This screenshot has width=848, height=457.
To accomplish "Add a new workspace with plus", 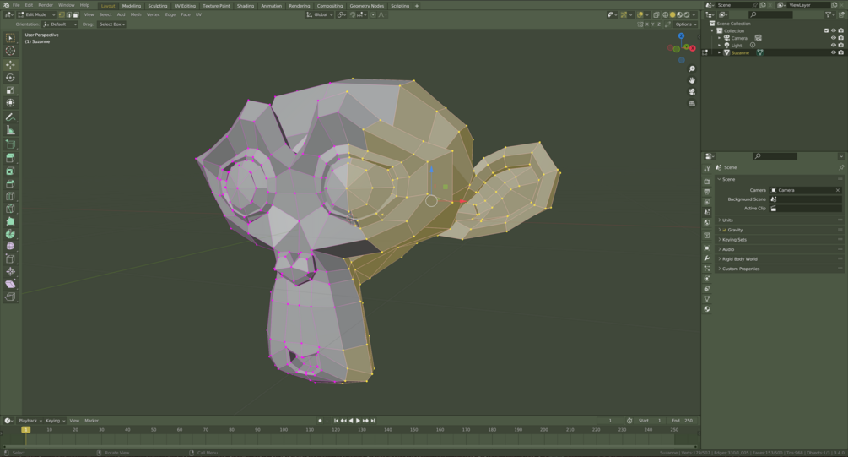I will click(417, 5).
